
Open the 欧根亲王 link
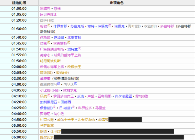[75, 67]
